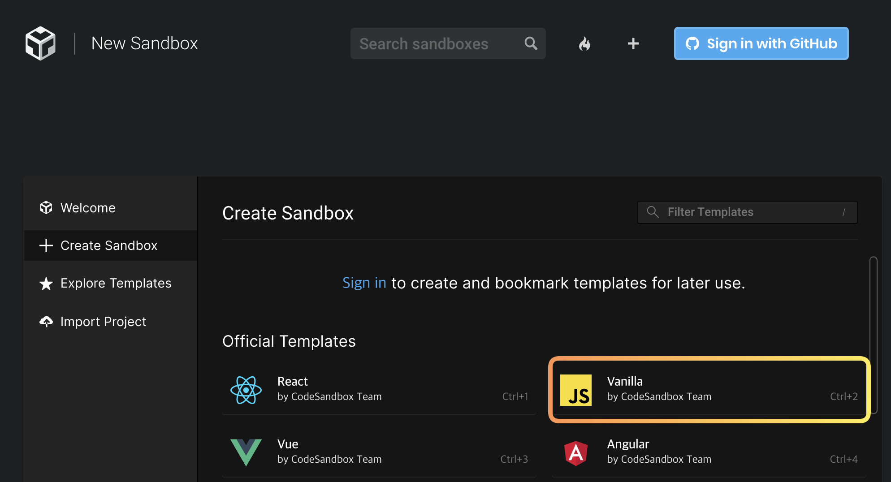Viewport: 891px width, 482px height.
Task: Open the Welcome tab
Action: [x=111, y=208]
